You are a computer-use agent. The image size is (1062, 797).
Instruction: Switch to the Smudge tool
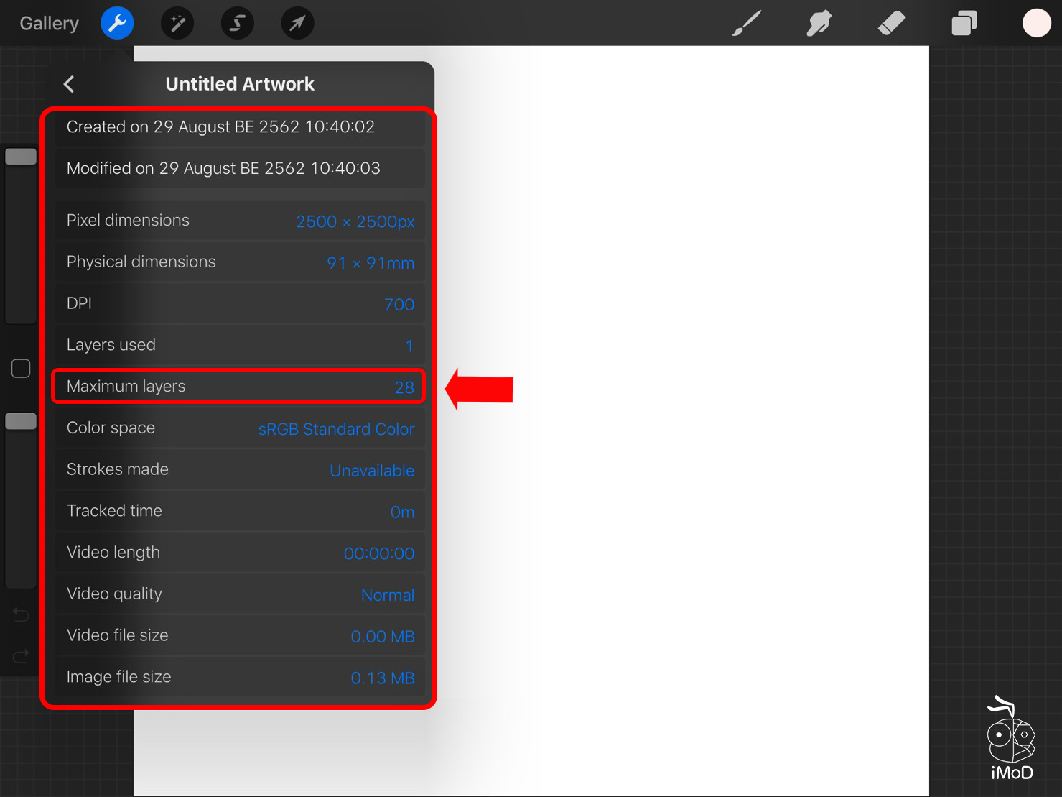819,22
